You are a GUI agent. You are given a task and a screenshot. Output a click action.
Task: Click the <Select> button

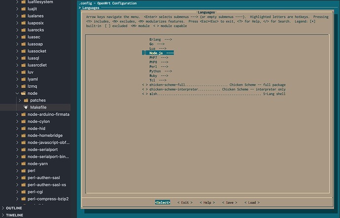click(163, 202)
